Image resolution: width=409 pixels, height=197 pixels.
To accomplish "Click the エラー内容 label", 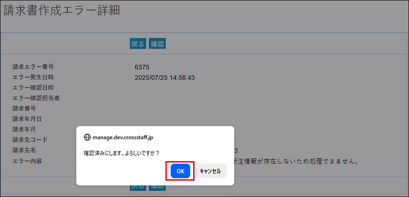I will tap(27, 161).
